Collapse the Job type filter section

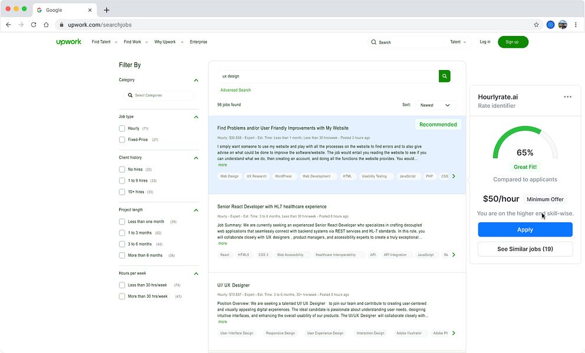(x=196, y=117)
